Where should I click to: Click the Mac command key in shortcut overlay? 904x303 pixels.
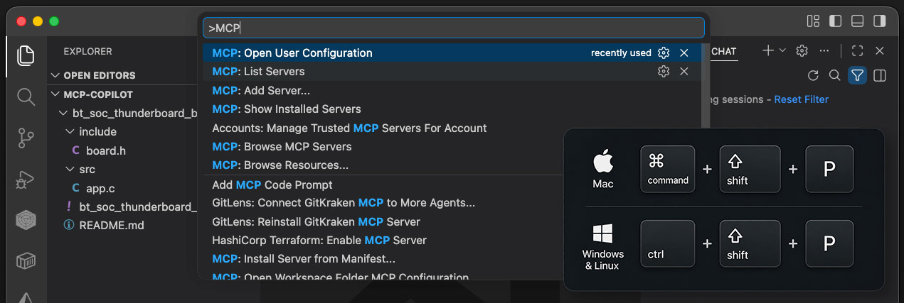668,169
